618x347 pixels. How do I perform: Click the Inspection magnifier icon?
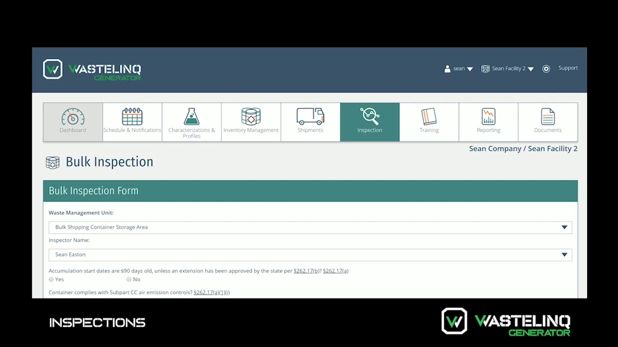[x=370, y=116]
